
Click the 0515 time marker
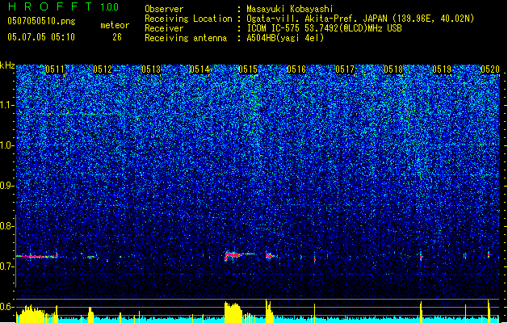pos(248,69)
